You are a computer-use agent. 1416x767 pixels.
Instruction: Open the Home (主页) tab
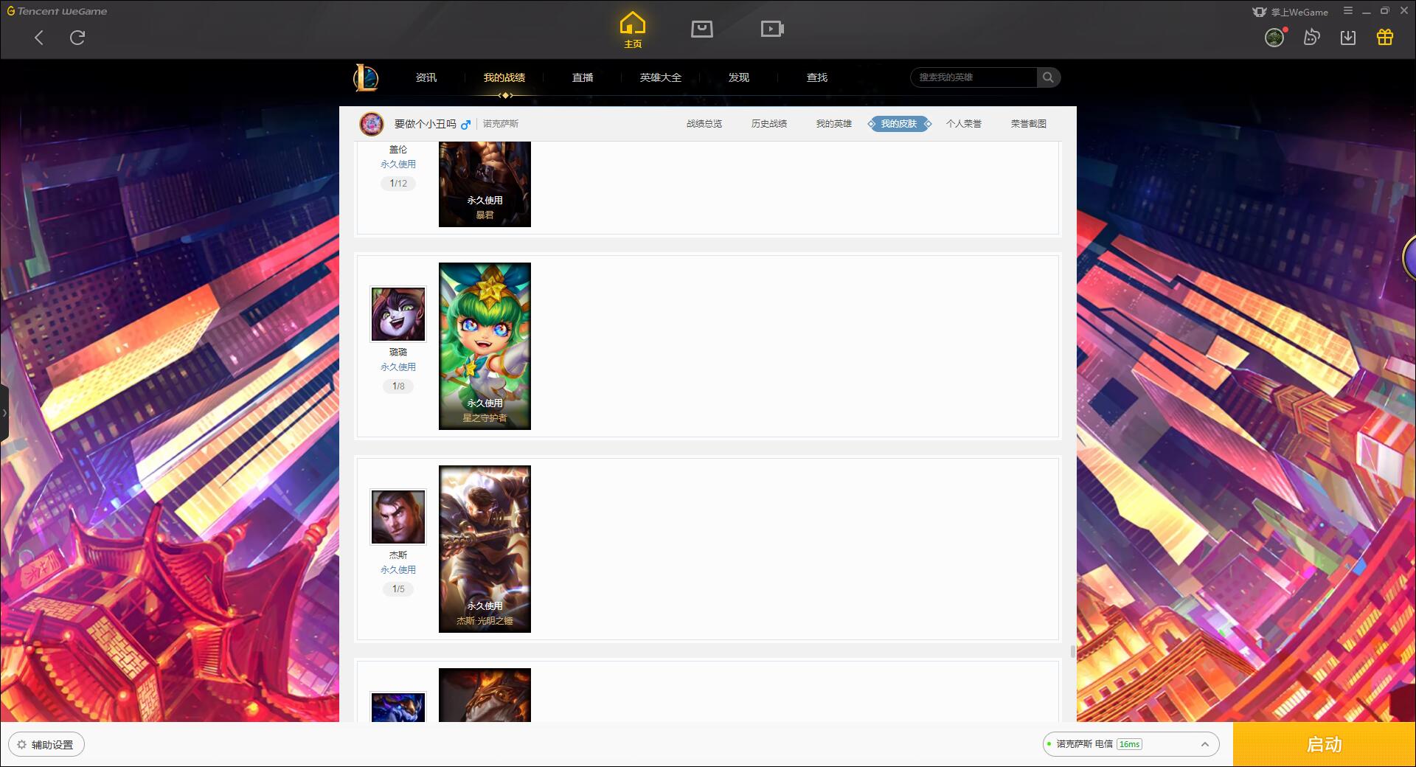point(632,30)
